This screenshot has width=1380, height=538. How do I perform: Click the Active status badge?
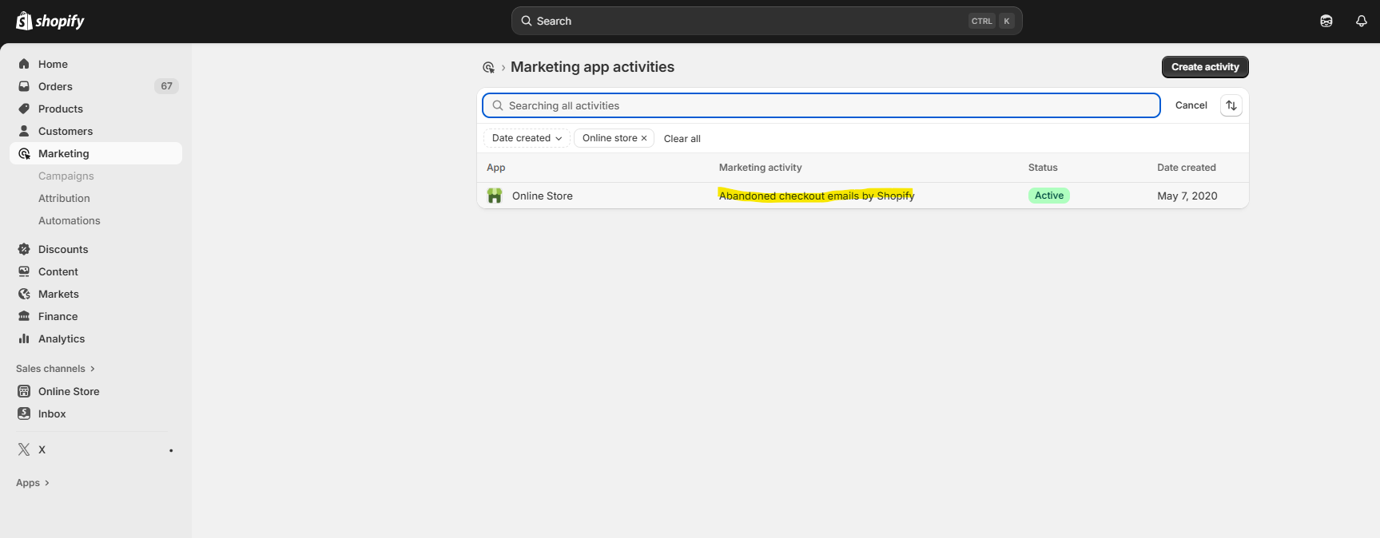(x=1049, y=196)
